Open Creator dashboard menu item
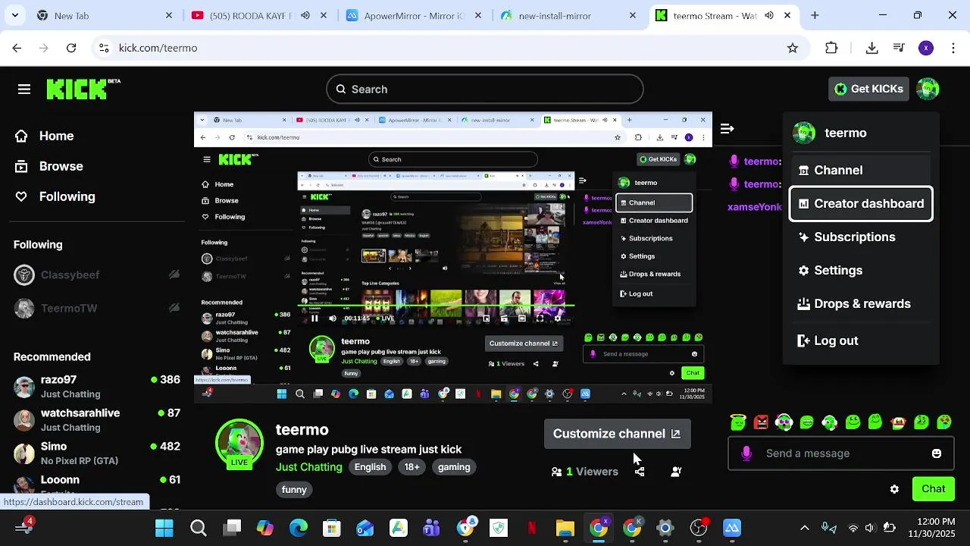Screen dimensions: 970x546 861,203
